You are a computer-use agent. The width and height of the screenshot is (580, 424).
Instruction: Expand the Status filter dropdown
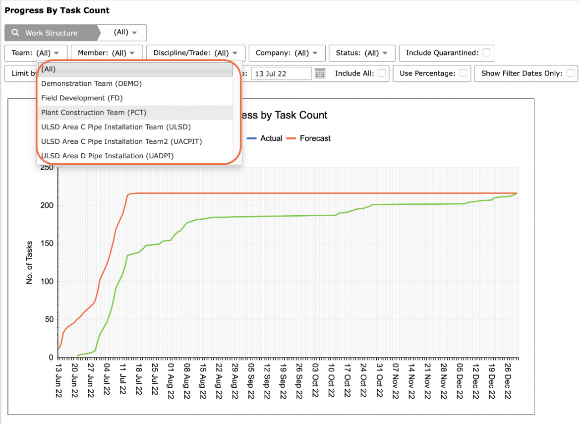[362, 53]
